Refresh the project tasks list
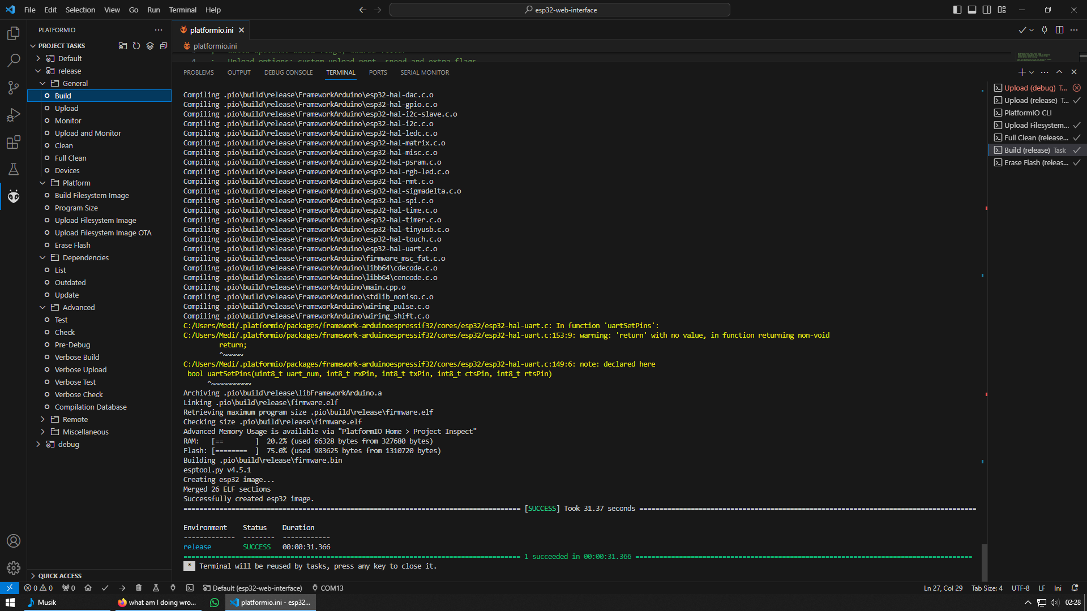The height and width of the screenshot is (611, 1087). [x=136, y=46]
